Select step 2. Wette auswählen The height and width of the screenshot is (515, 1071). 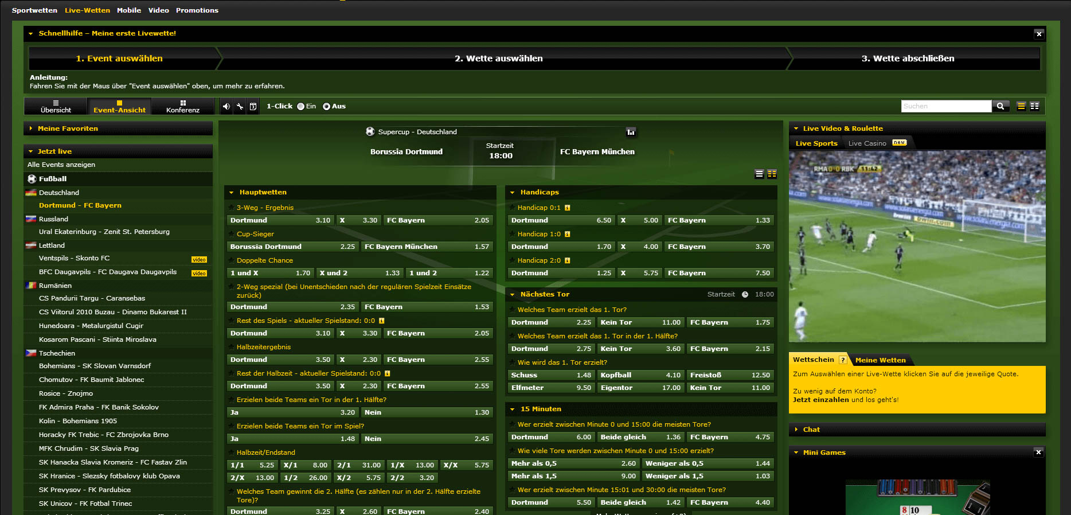498,58
